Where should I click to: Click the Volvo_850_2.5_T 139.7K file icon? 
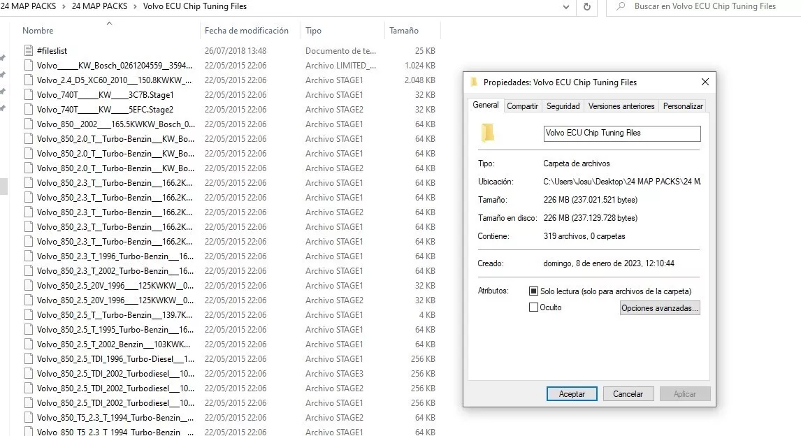tap(29, 315)
